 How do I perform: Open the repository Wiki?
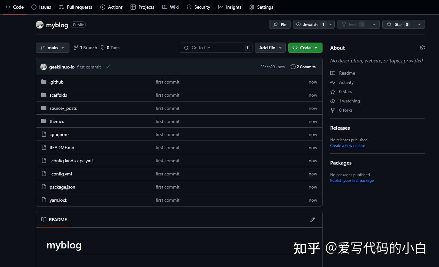tap(170, 7)
